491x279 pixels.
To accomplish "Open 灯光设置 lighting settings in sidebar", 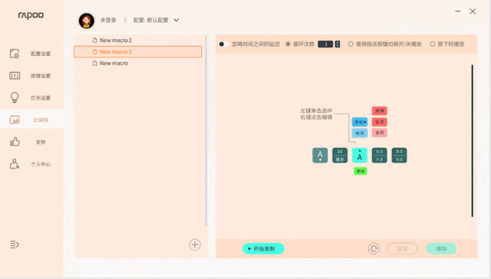I will 31,97.
